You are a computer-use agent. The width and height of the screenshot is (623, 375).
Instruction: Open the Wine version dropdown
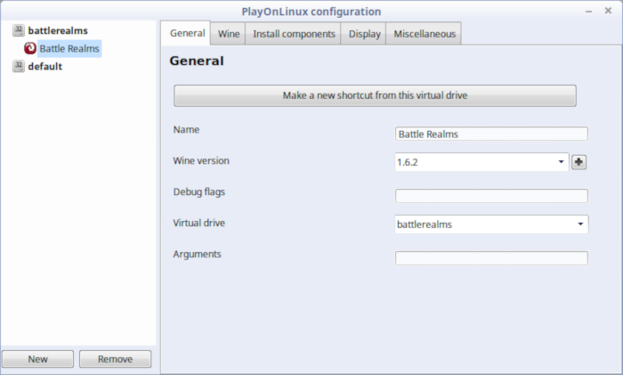point(481,162)
